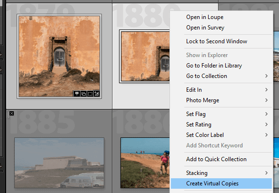Expand the Edit In submenu
Image resolution: width=279 pixels, height=193 pixels.
(x=221, y=90)
